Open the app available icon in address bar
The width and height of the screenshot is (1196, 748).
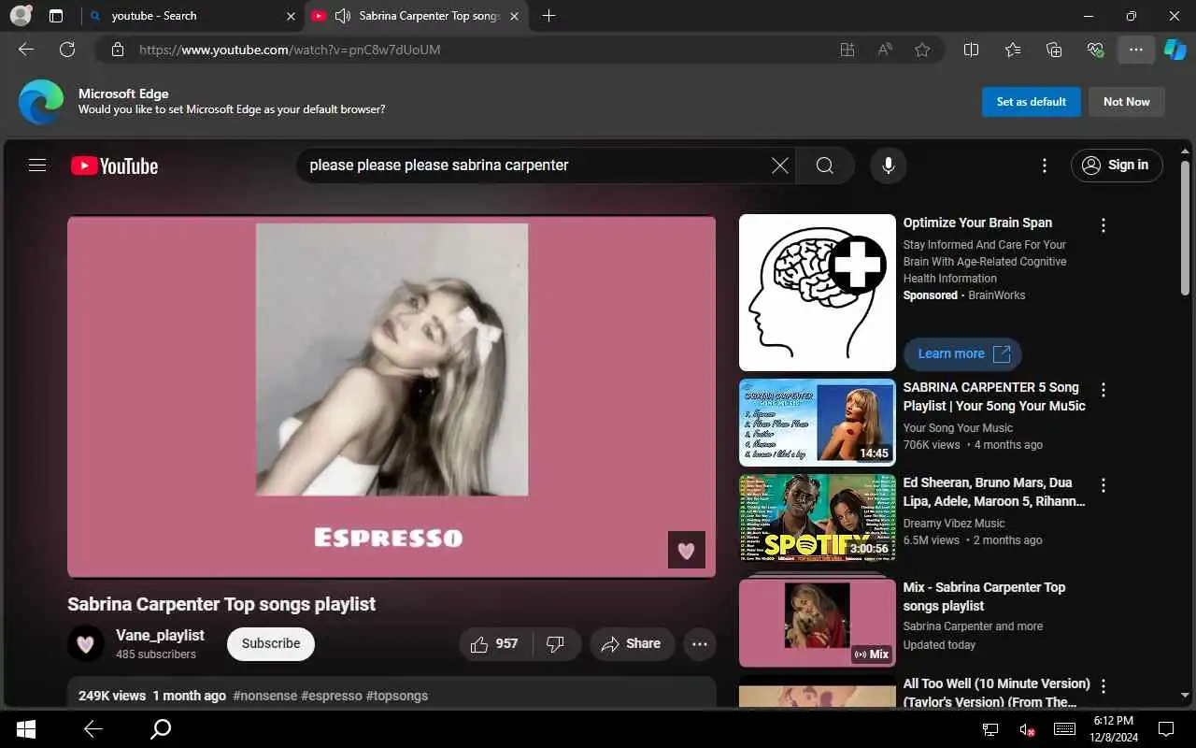pyautogui.click(x=847, y=50)
